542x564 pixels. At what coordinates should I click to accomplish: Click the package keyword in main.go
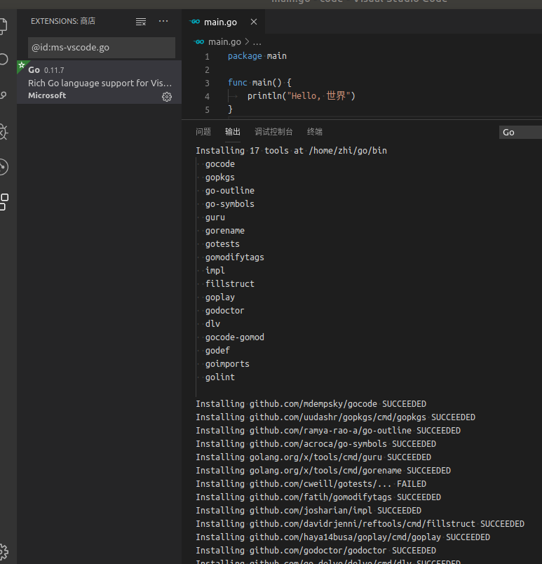[x=245, y=56]
